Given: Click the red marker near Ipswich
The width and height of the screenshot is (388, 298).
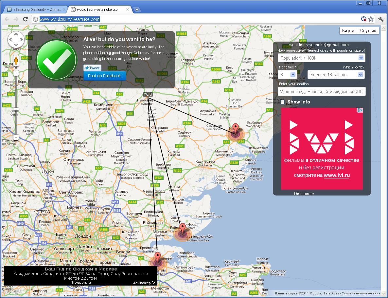Looking at the screenshot, I should 236,129.
